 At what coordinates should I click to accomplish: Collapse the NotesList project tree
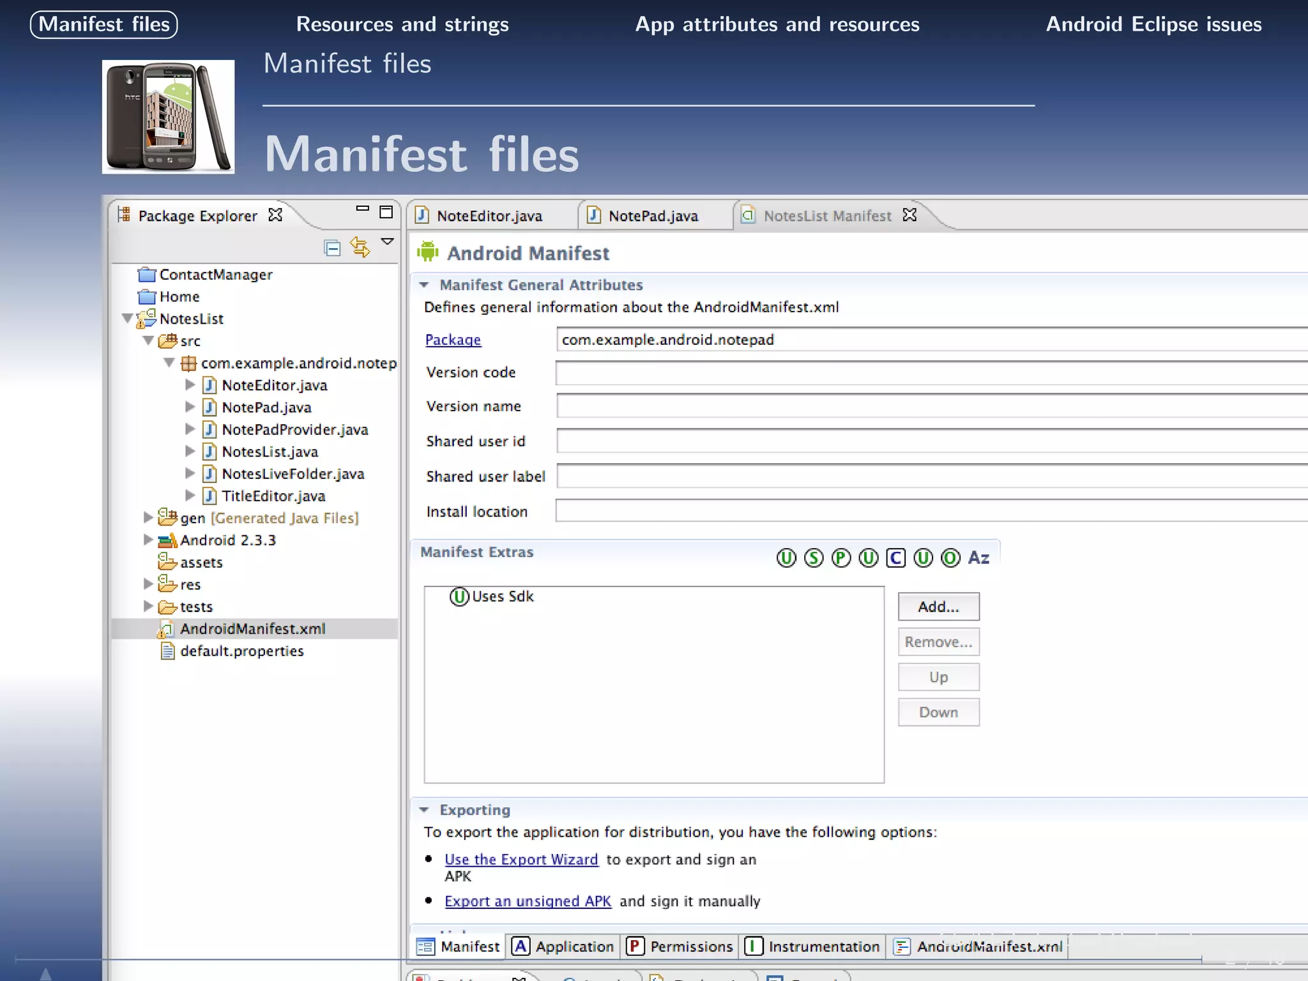click(x=127, y=318)
